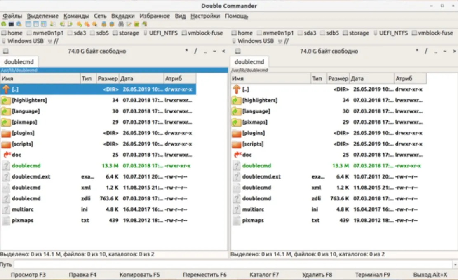Click the Терминал F9 button

372,275
